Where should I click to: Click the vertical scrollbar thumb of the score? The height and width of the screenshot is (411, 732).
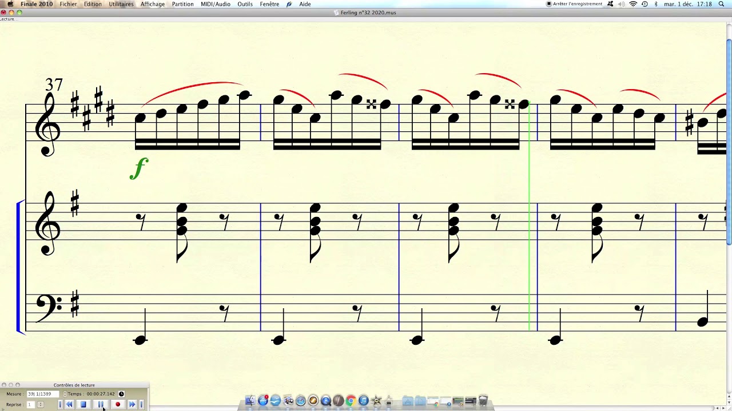(729, 143)
